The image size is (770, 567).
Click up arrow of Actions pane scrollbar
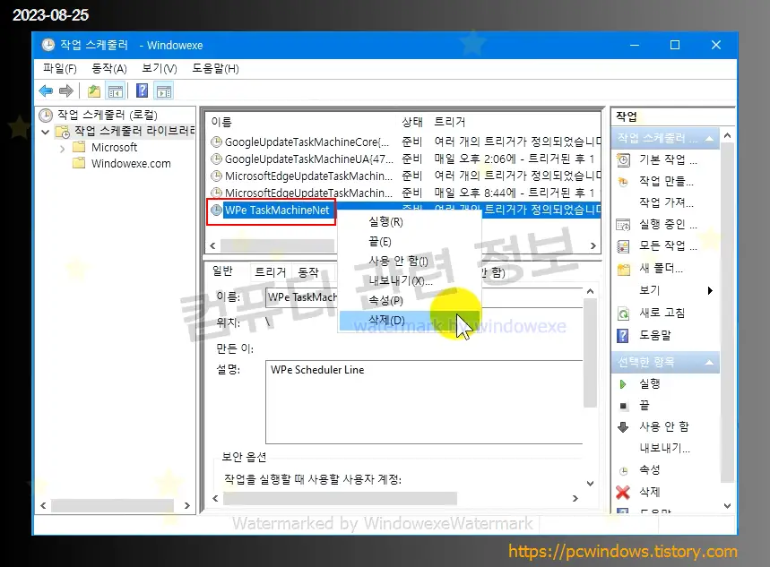pos(727,135)
